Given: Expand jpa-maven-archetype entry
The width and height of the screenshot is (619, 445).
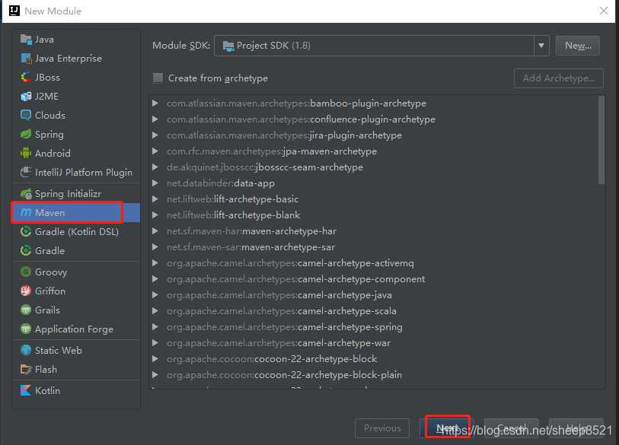Looking at the screenshot, I should pos(155,151).
